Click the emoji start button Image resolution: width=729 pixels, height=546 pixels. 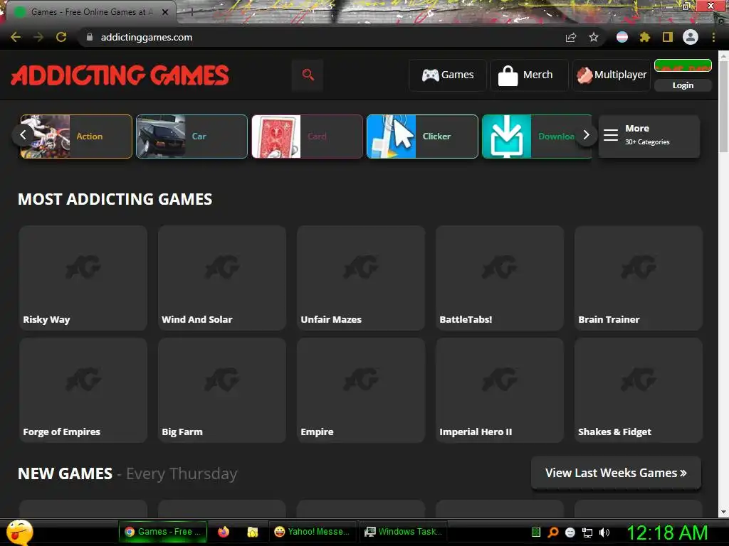(19, 532)
